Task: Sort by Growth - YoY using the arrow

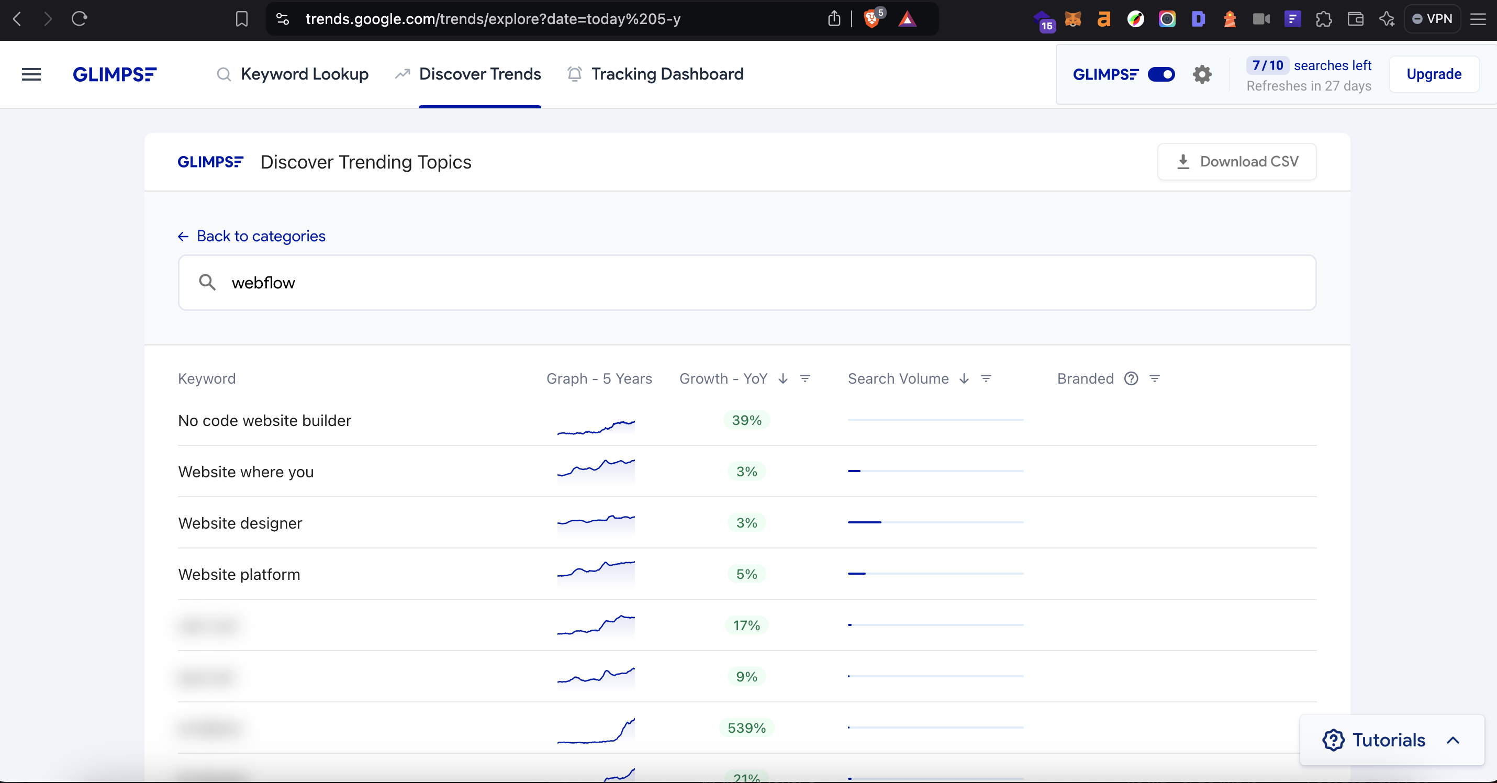Action: point(783,378)
